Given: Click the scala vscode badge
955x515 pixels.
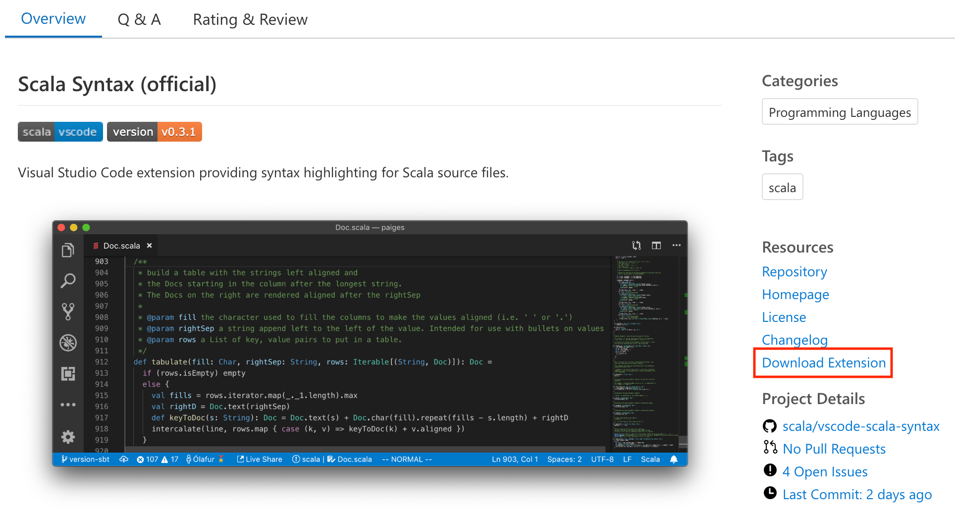Looking at the screenshot, I should pyautogui.click(x=60, y=132).
